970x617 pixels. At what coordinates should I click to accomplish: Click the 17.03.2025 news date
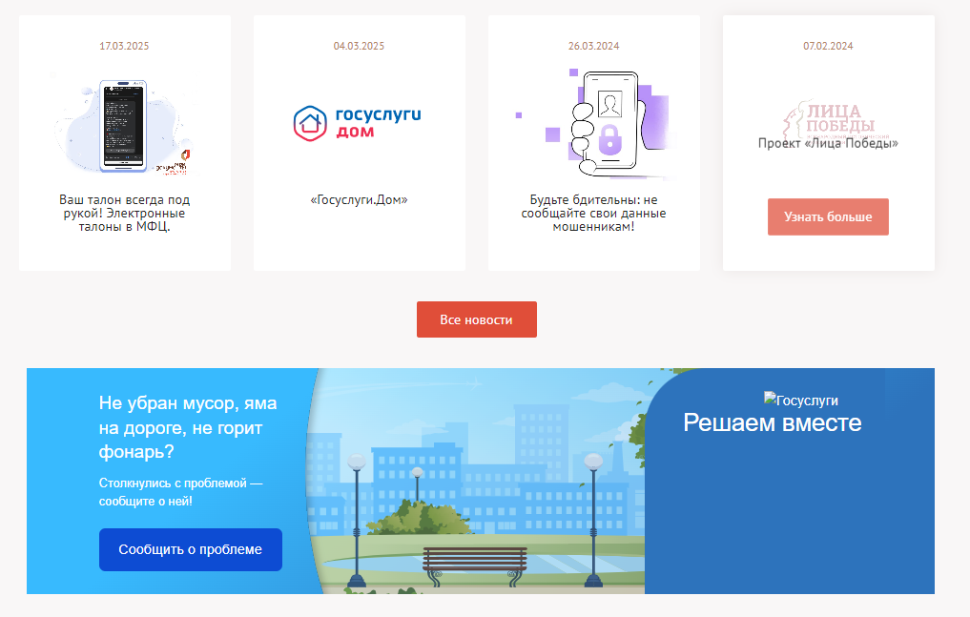124,46
